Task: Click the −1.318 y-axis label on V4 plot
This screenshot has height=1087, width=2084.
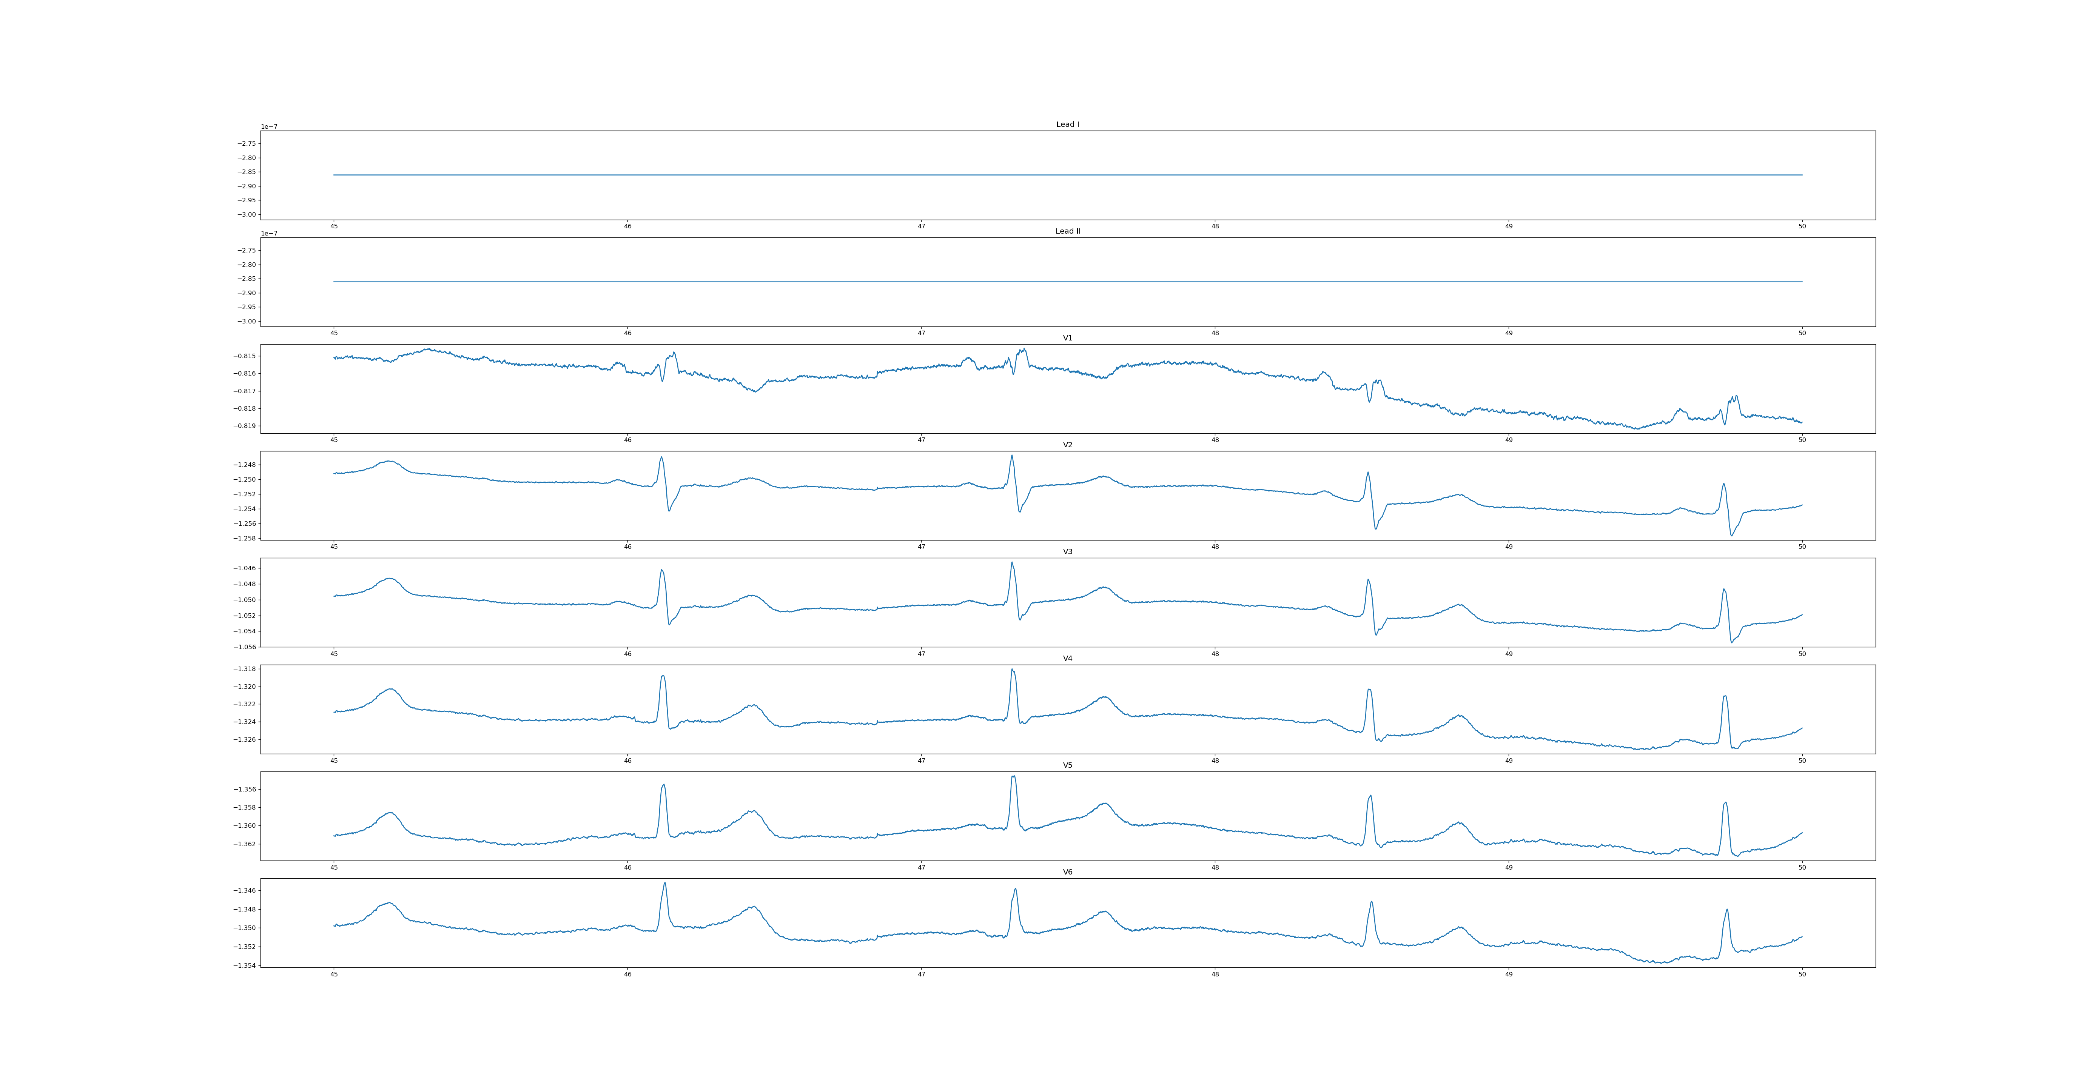Action: [x=245, y=669]
